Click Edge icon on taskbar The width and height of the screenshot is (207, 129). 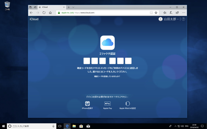point(67,126)
